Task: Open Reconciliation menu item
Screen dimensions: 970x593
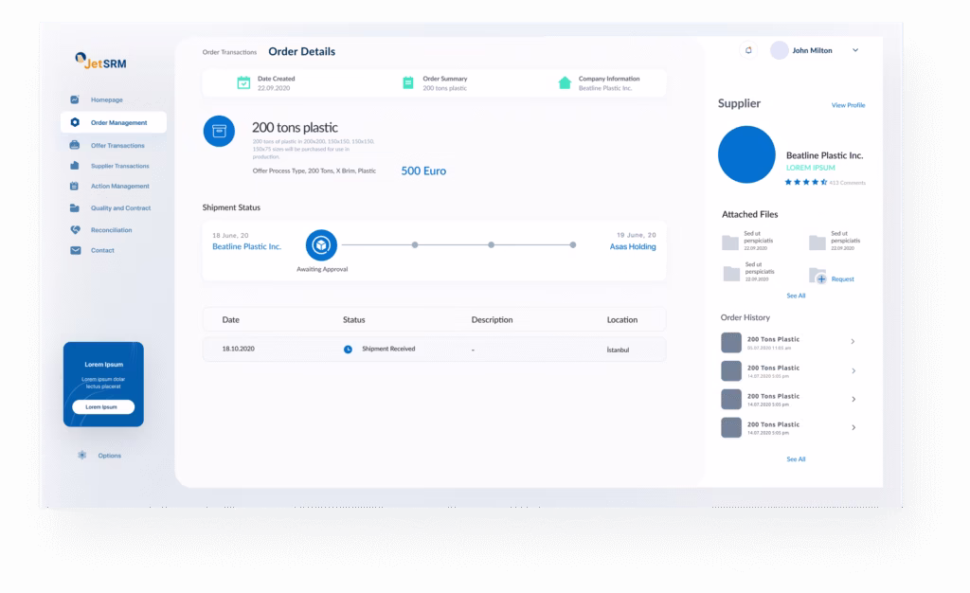Action: point(112,230)
